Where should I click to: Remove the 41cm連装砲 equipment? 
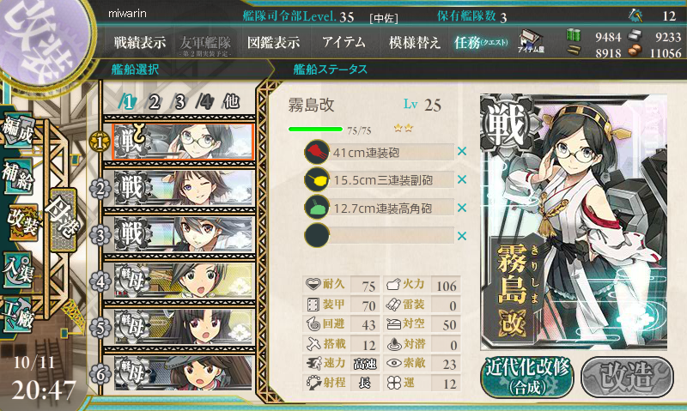[461, 152]
